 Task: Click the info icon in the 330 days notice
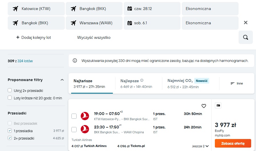pos(75,61)
